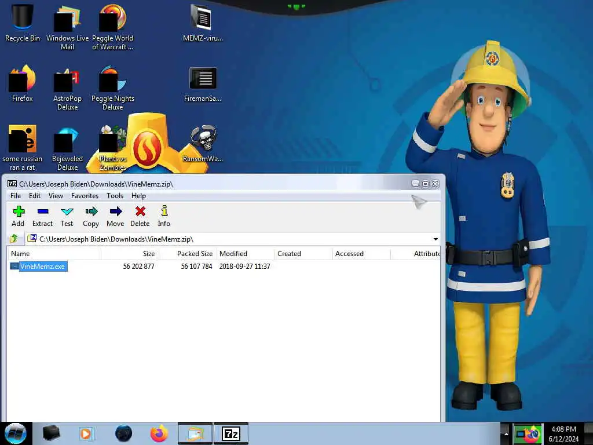Select the FiremanSa... desktop file
Screen dimensions: 593x445
(203, 84)
